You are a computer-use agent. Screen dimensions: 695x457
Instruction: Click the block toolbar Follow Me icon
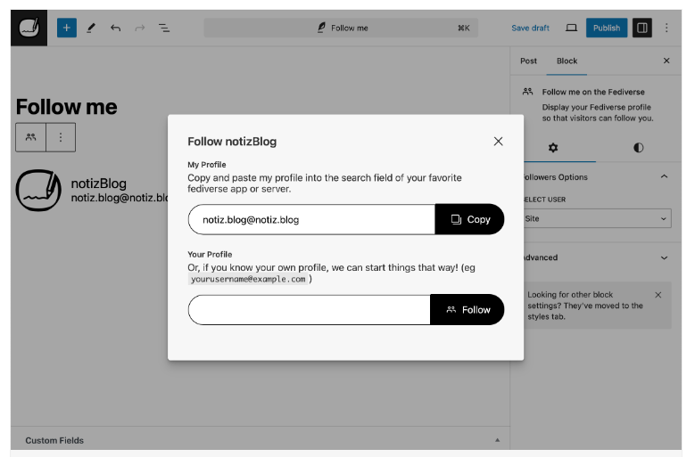click(x=30, y=137)
